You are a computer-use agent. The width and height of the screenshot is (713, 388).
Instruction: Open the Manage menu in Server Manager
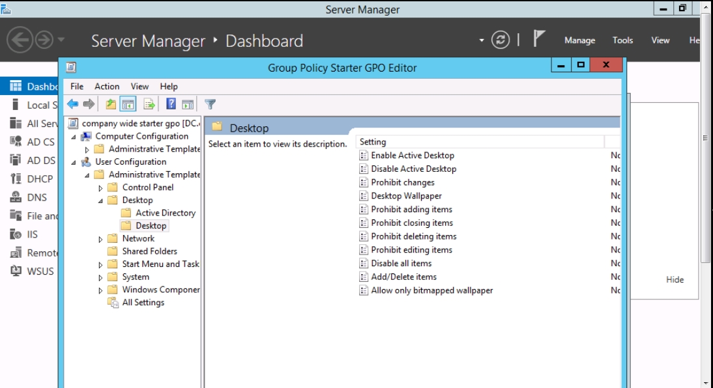(580, 40)
